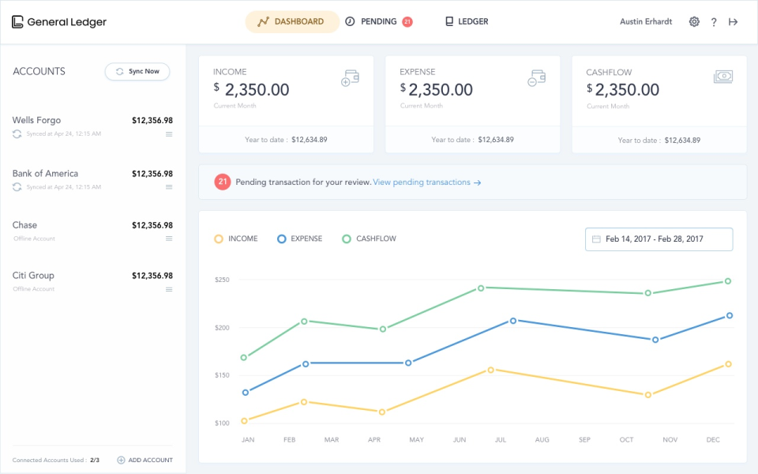The image size is (758, 474).
Task: Click the green cashflow data point in January
Action: coord(244,357)
